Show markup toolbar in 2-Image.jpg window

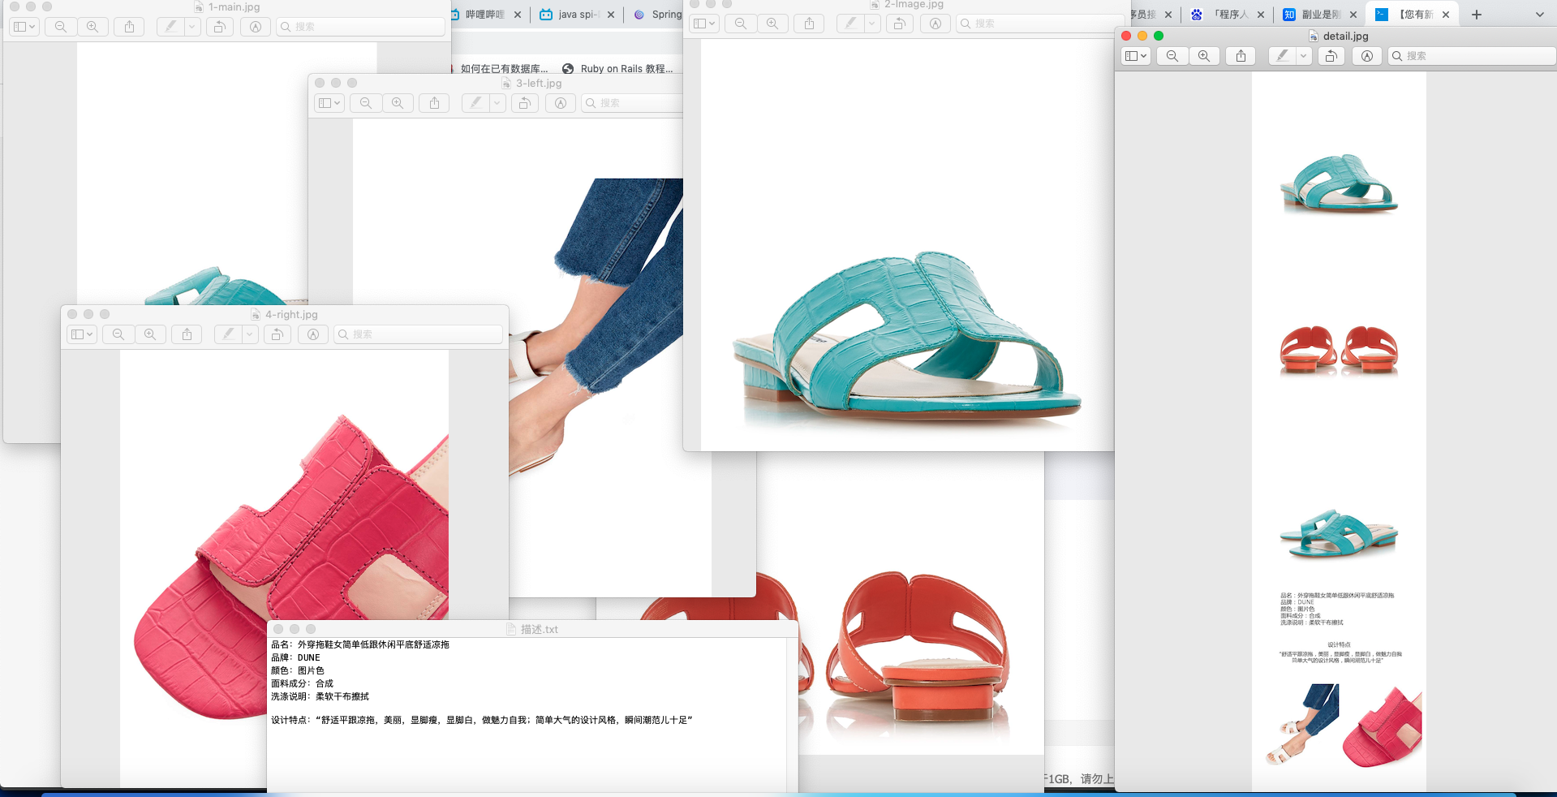pyautogui.click(x=935, y=24)
